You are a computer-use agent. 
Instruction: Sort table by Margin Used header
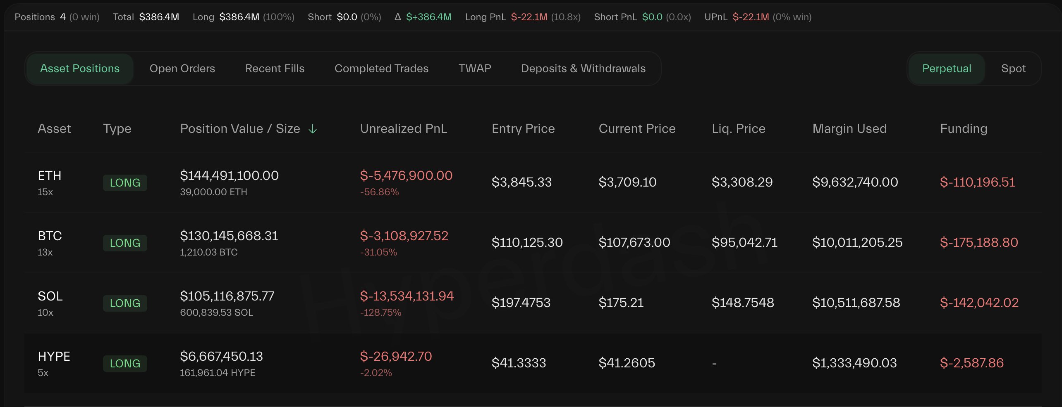(x=849, y=129)
